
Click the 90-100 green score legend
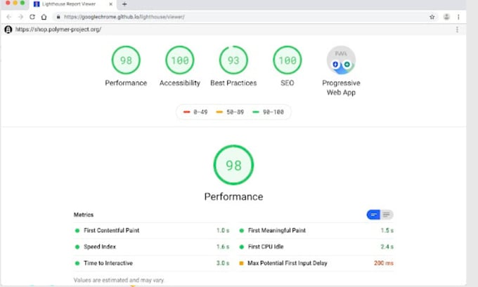point(269,112)
